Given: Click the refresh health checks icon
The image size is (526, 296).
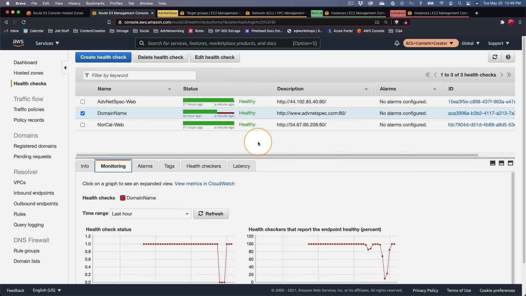Looking at the screenshot, I should 495,57.
